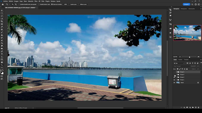
Task: Click the 'Ajustar pant.' button
Action: pos(73,4)
